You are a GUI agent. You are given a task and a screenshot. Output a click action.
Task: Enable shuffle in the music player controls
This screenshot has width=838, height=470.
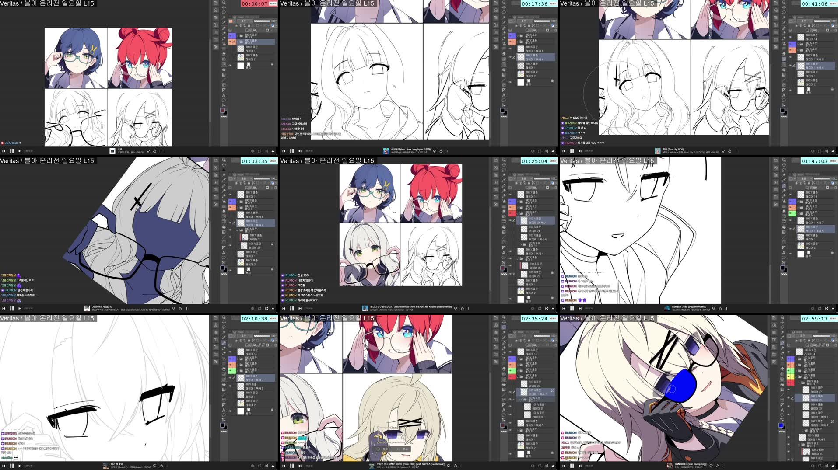(x=266, y=150)
